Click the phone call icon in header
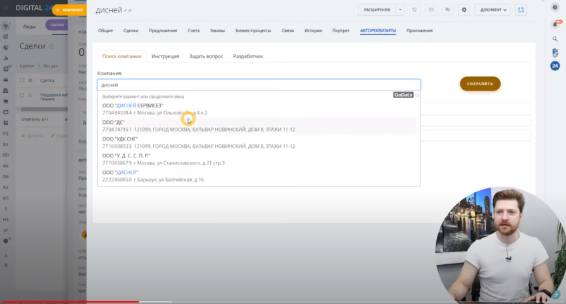Screen dimensions: 566x304 415,9
